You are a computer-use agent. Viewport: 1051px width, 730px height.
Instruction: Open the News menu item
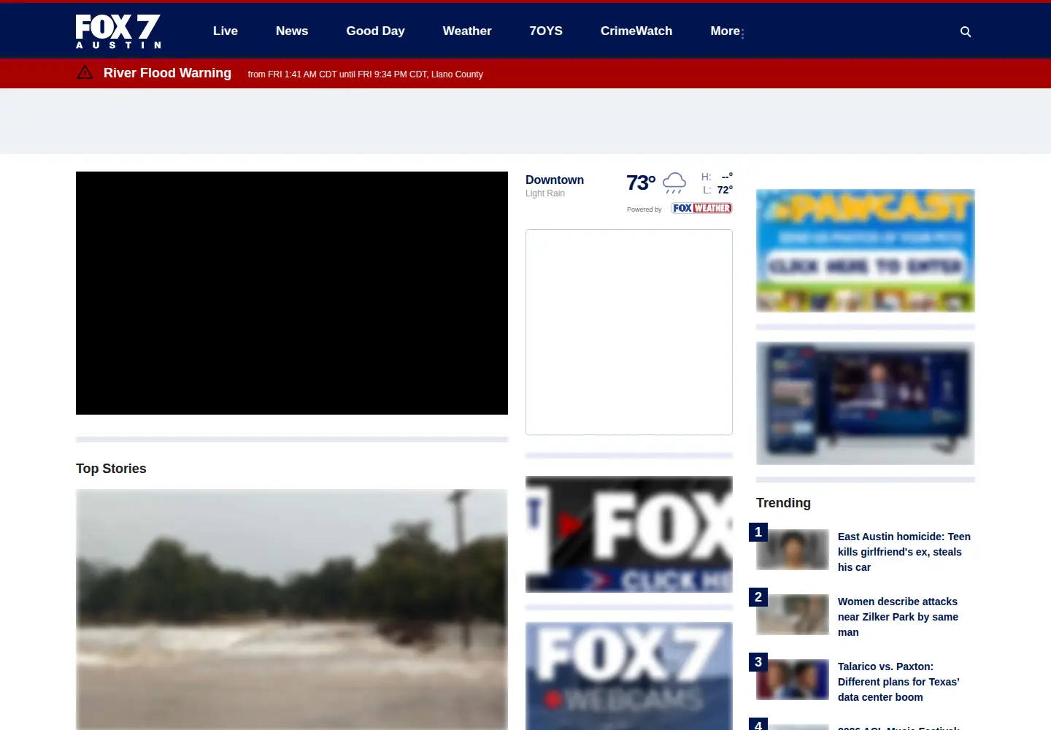(x=292, y=31)
